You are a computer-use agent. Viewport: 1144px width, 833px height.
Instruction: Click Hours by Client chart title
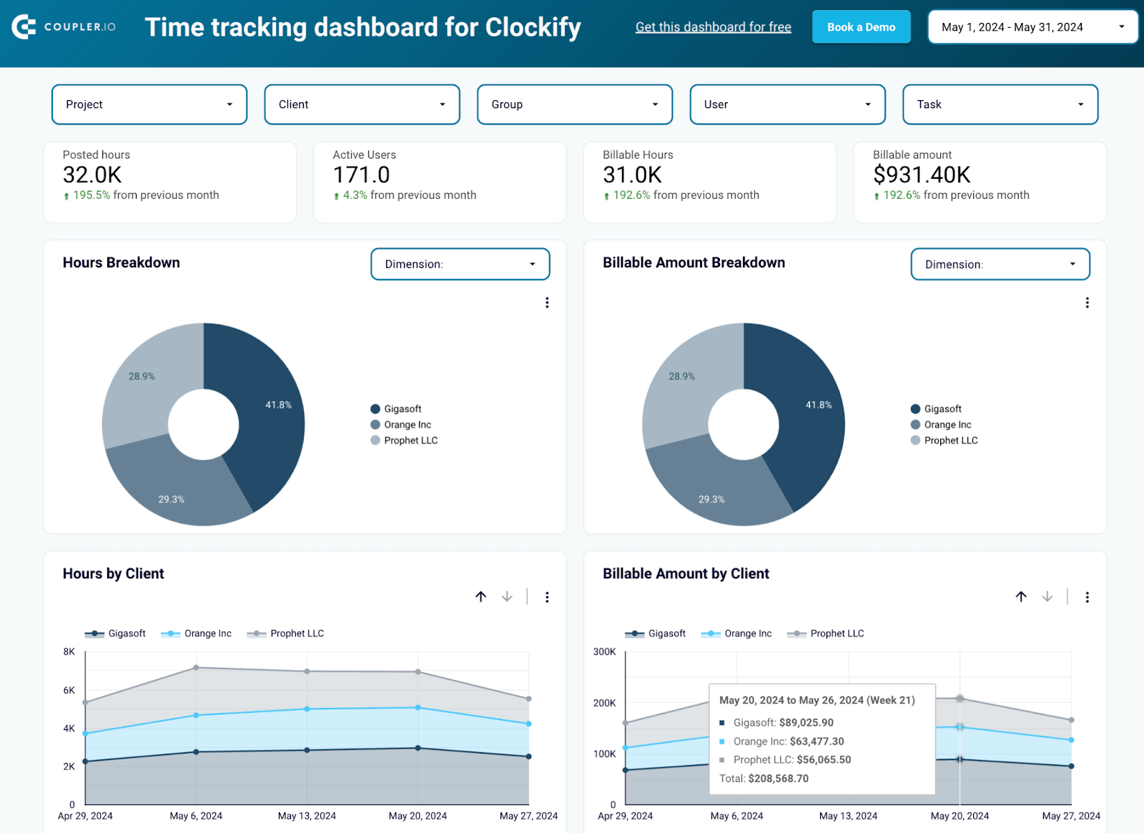click(113, 573)
